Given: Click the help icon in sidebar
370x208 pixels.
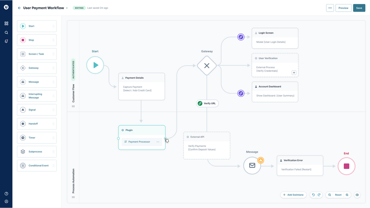Looking at the screenshot, I should [6, 194].
